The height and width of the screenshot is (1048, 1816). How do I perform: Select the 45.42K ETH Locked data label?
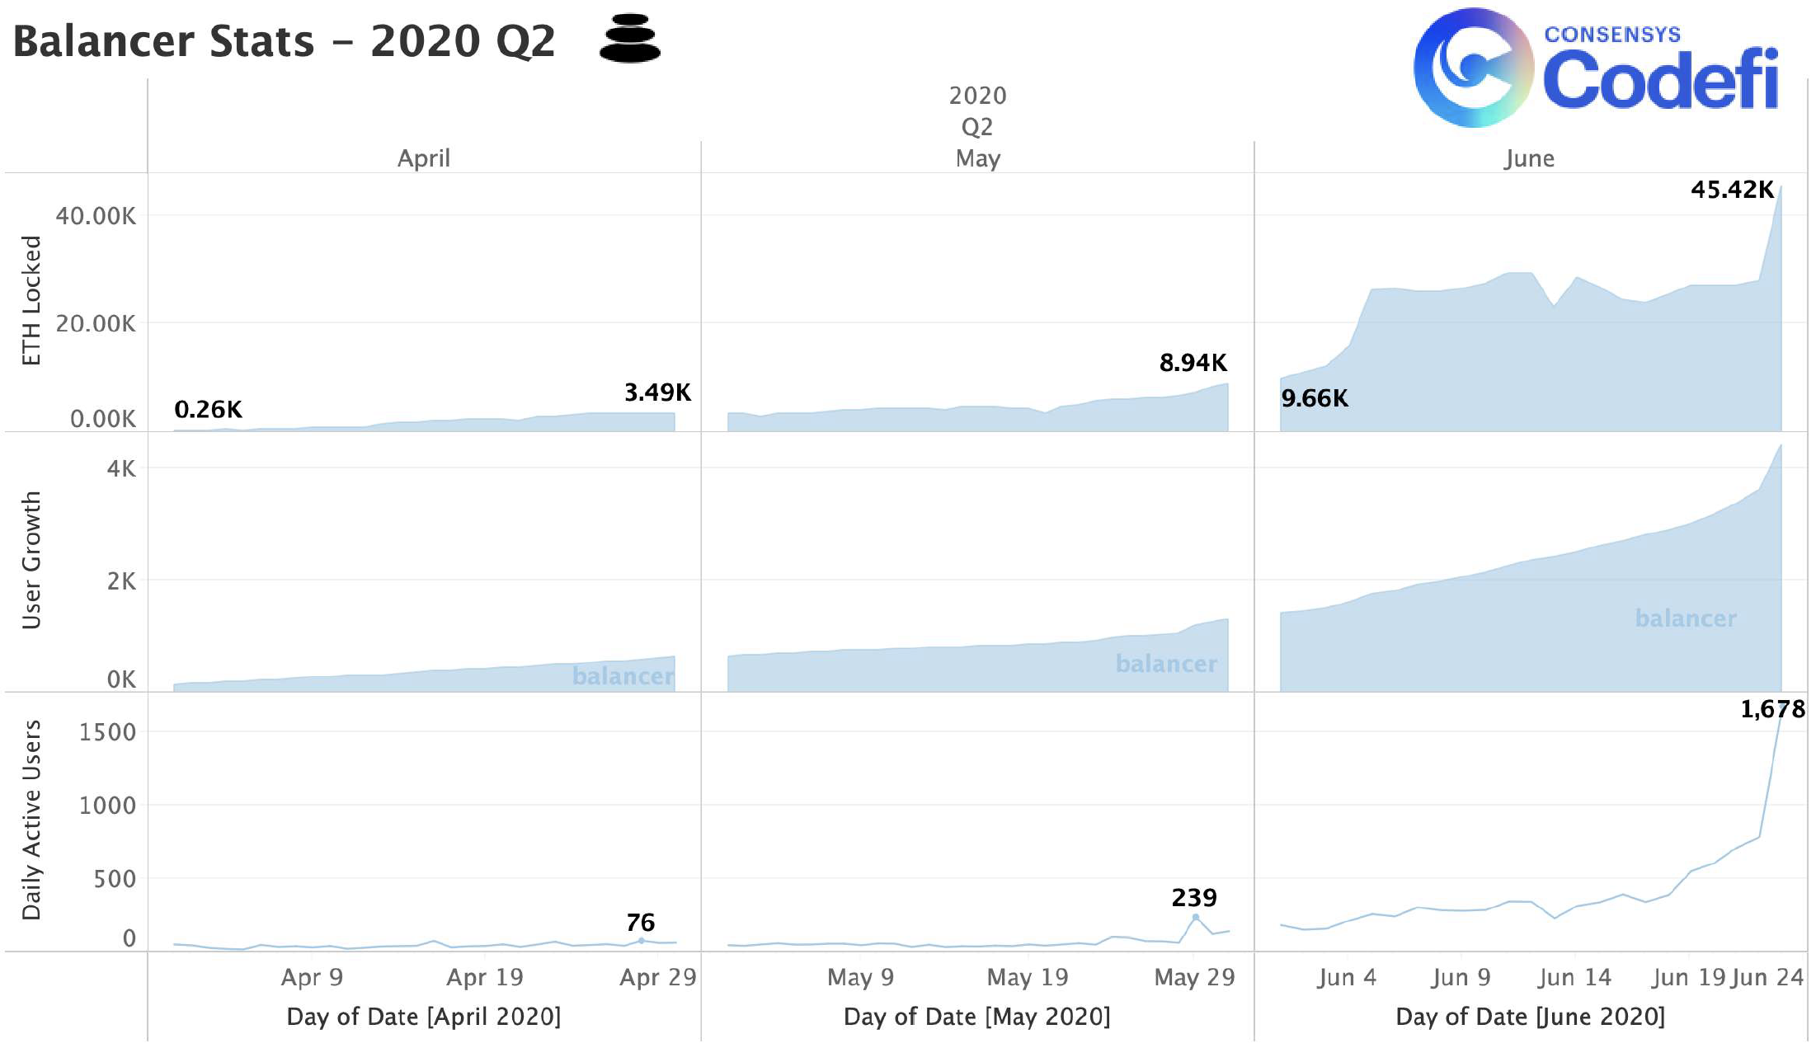(1732, 190)
